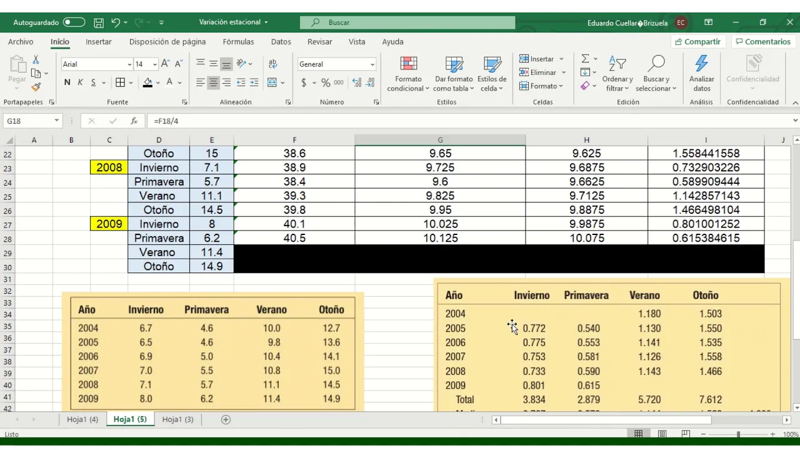
Task: Open Estilos de celda gallery
Action: [x=492, y=74]
